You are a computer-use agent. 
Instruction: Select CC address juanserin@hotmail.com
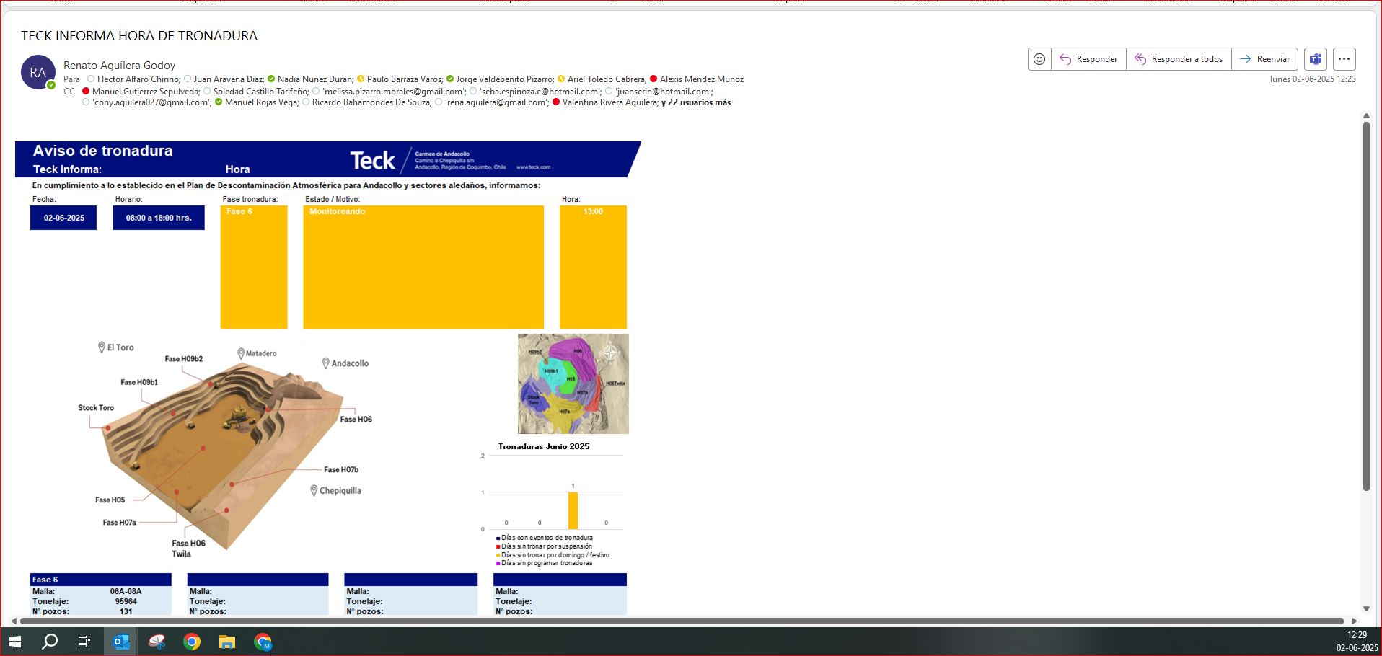click(x=664, y=92)
